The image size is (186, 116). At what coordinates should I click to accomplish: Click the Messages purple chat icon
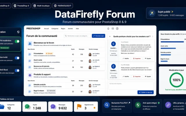tap(53, 107)
